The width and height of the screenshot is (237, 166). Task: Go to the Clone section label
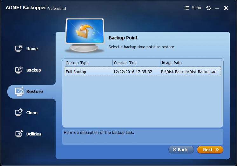tap(32, 113)
